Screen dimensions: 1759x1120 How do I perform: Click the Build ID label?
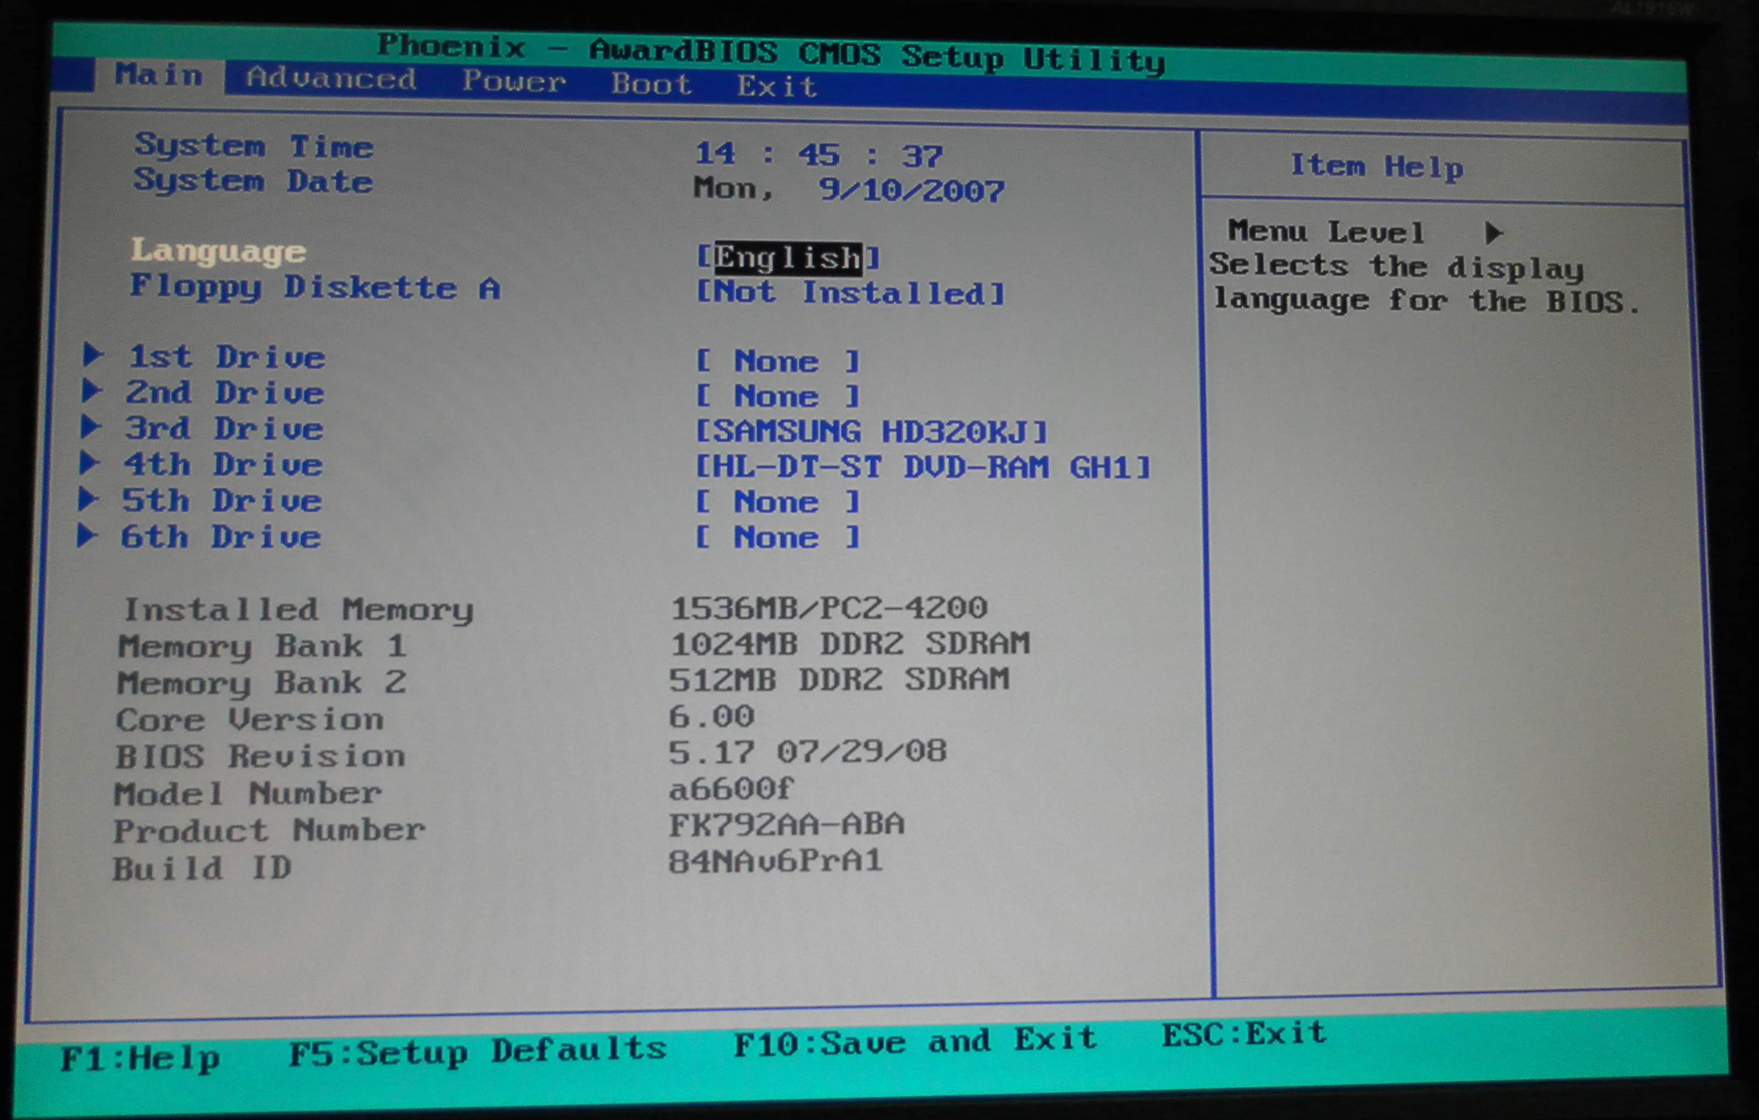coord(202,868)
